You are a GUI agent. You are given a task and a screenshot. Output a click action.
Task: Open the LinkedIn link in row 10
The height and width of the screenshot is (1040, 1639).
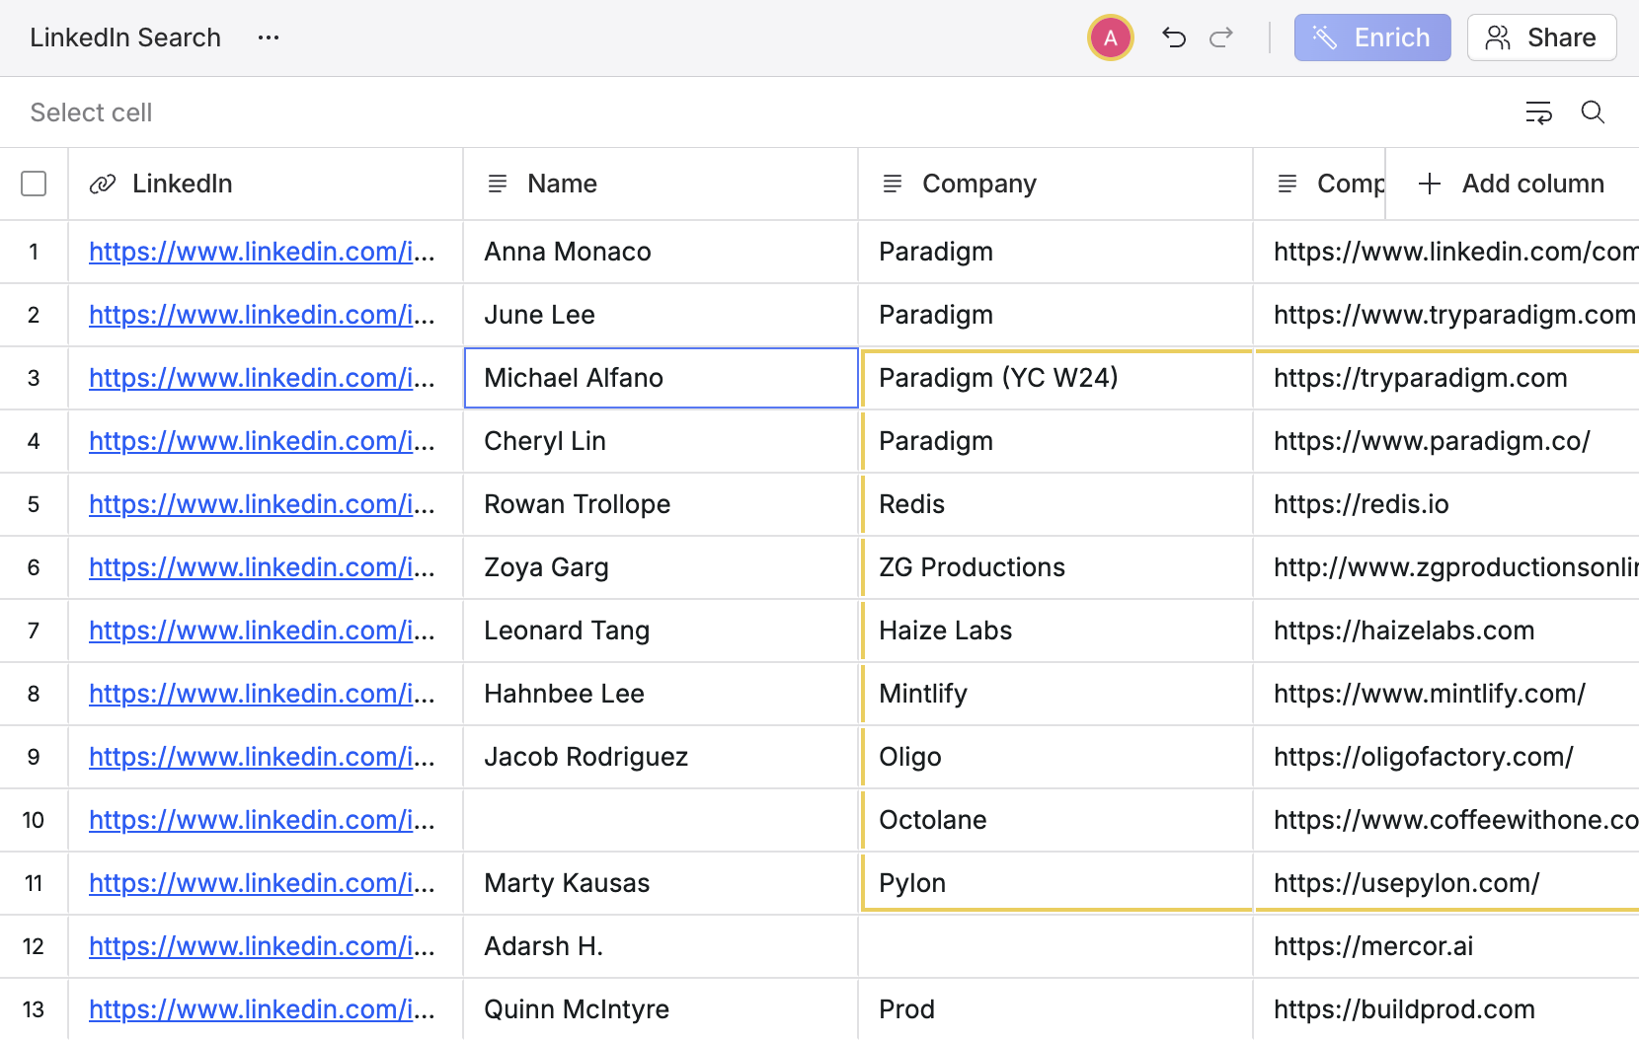pos(262,820)
